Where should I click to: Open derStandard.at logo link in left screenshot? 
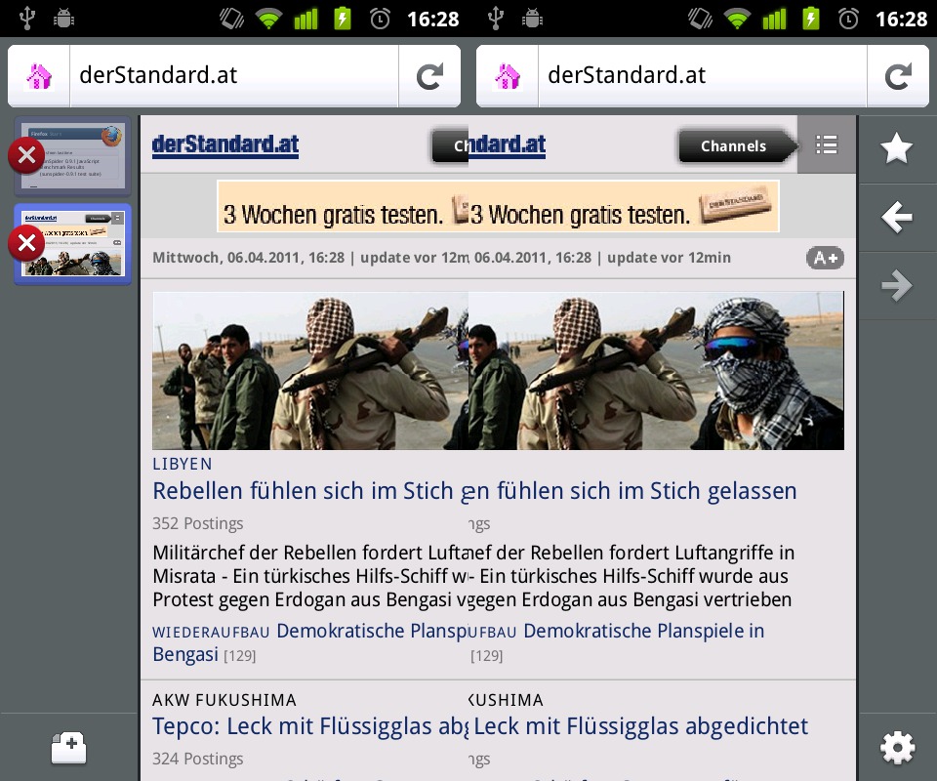[x=225, y=144]
